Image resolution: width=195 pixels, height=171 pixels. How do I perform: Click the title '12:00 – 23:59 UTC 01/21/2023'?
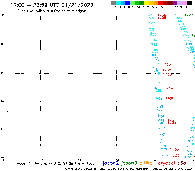point(52,5)
